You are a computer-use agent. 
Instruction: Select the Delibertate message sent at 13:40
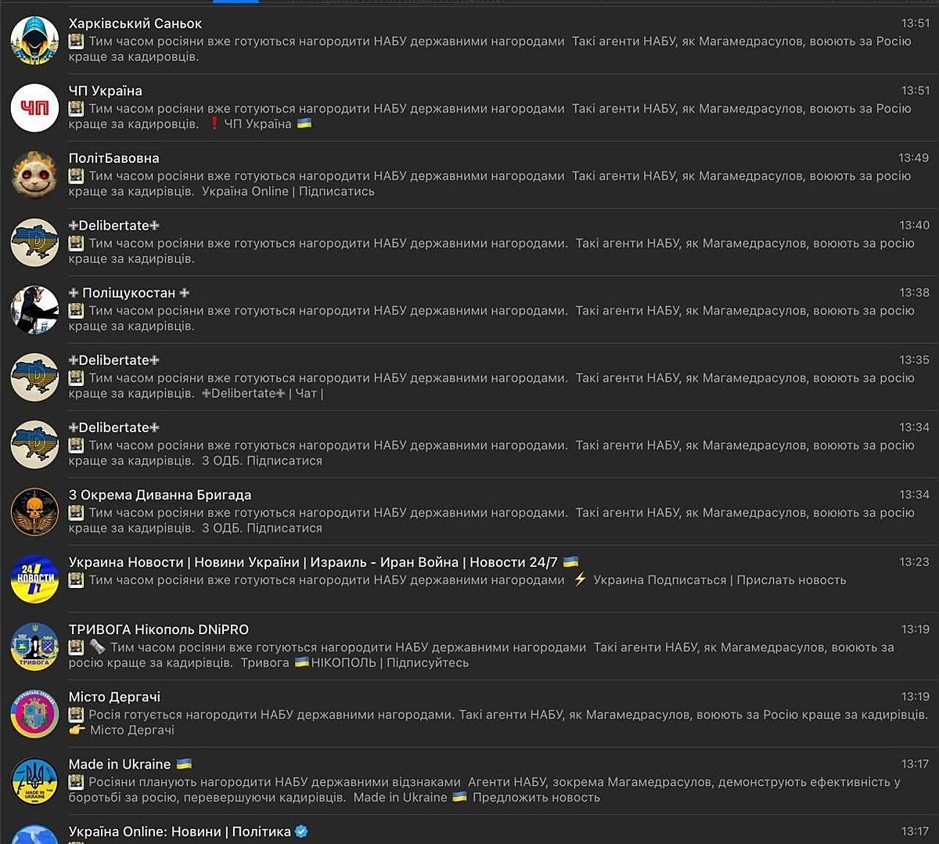(x=469, y=243)
